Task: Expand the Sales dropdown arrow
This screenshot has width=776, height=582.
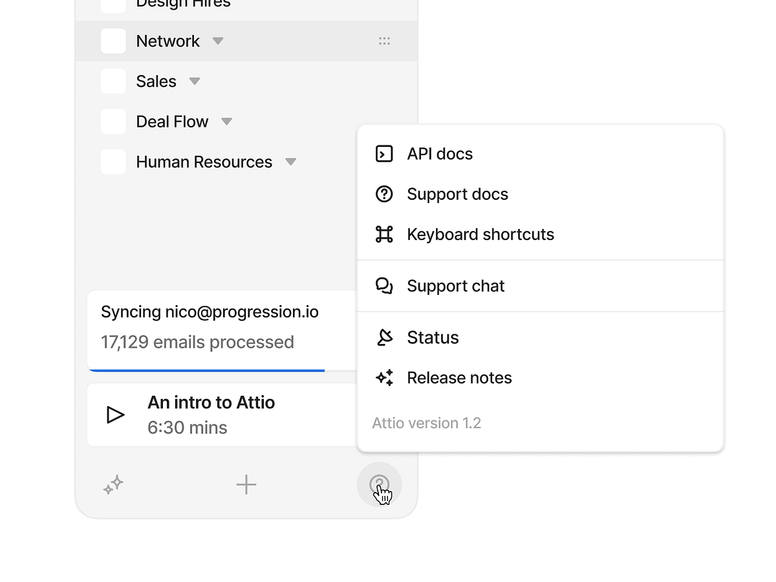Action: [194, 81]
